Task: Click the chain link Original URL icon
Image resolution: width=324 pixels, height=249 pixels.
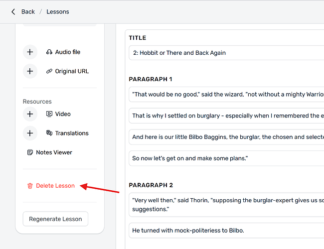Action: pyautogui.click(x=49, y=71)
